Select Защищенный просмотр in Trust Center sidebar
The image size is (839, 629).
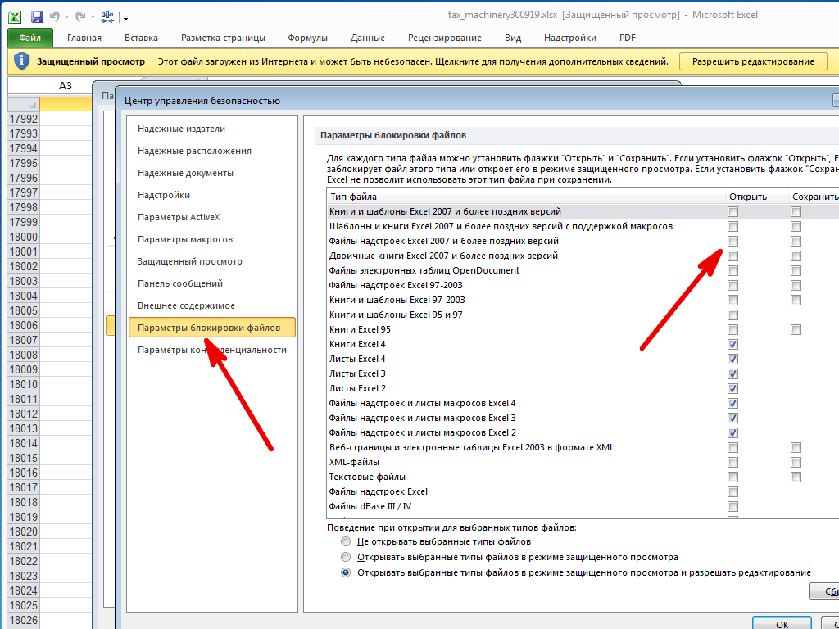(190, 261)
